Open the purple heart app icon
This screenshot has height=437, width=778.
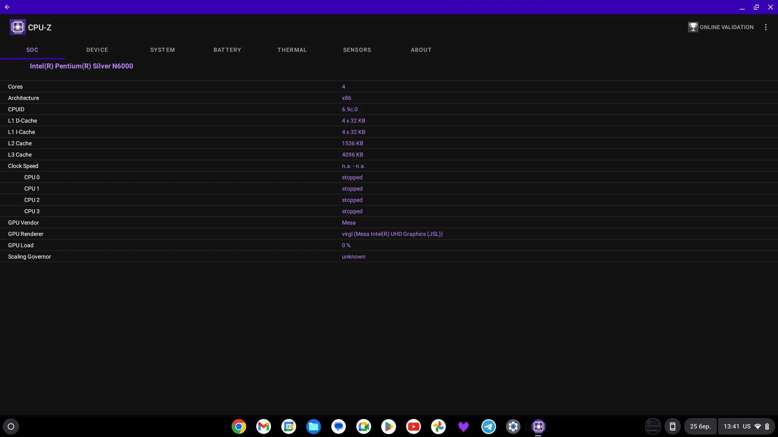(x=463, y=426)
